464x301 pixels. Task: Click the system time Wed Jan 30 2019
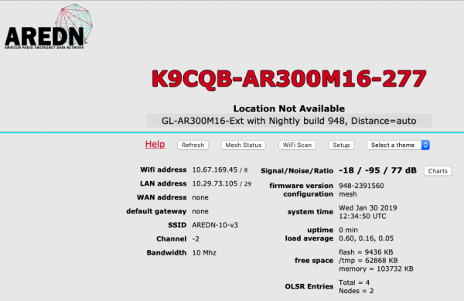point(368,208)
